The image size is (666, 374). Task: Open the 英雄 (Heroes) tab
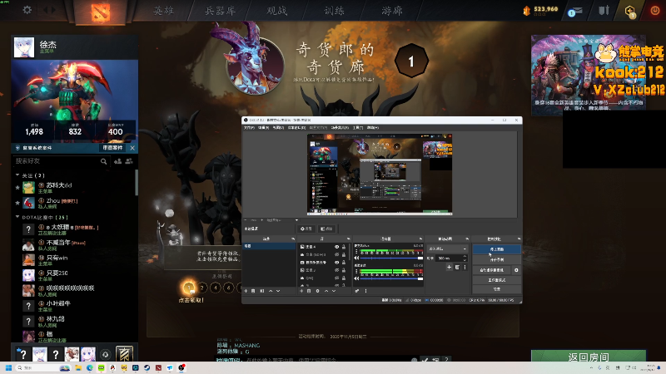[163, 11]
